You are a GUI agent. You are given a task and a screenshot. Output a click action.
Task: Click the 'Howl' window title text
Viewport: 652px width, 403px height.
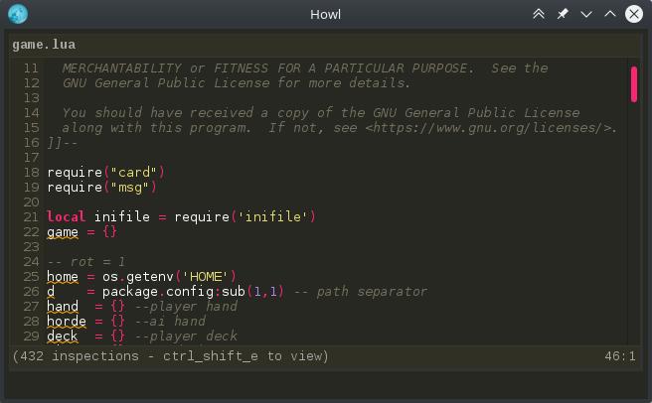pos(326,14)
